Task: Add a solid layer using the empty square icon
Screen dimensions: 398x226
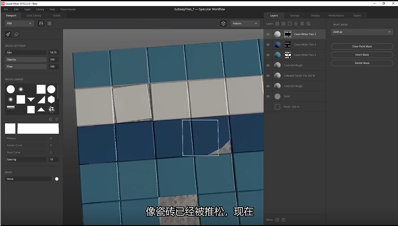Action: point(289,24)
